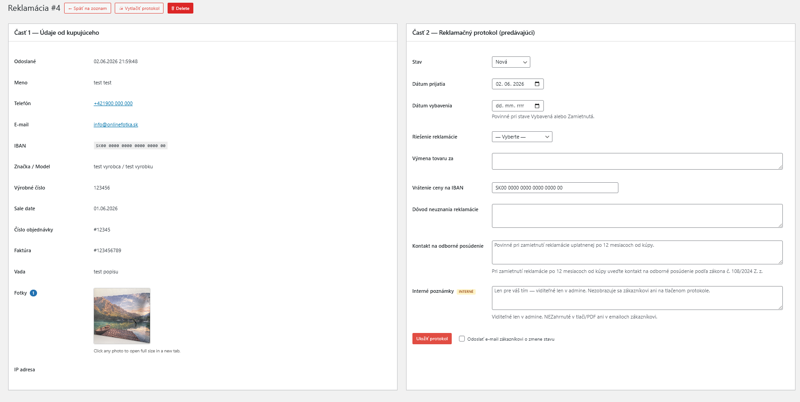Viewport: 800px width, 402px height.
Task: Click the hint Povinné pri stave Vybavená alebo Zamietnutá
Action: pyautogui.click(x=543, y=116)
